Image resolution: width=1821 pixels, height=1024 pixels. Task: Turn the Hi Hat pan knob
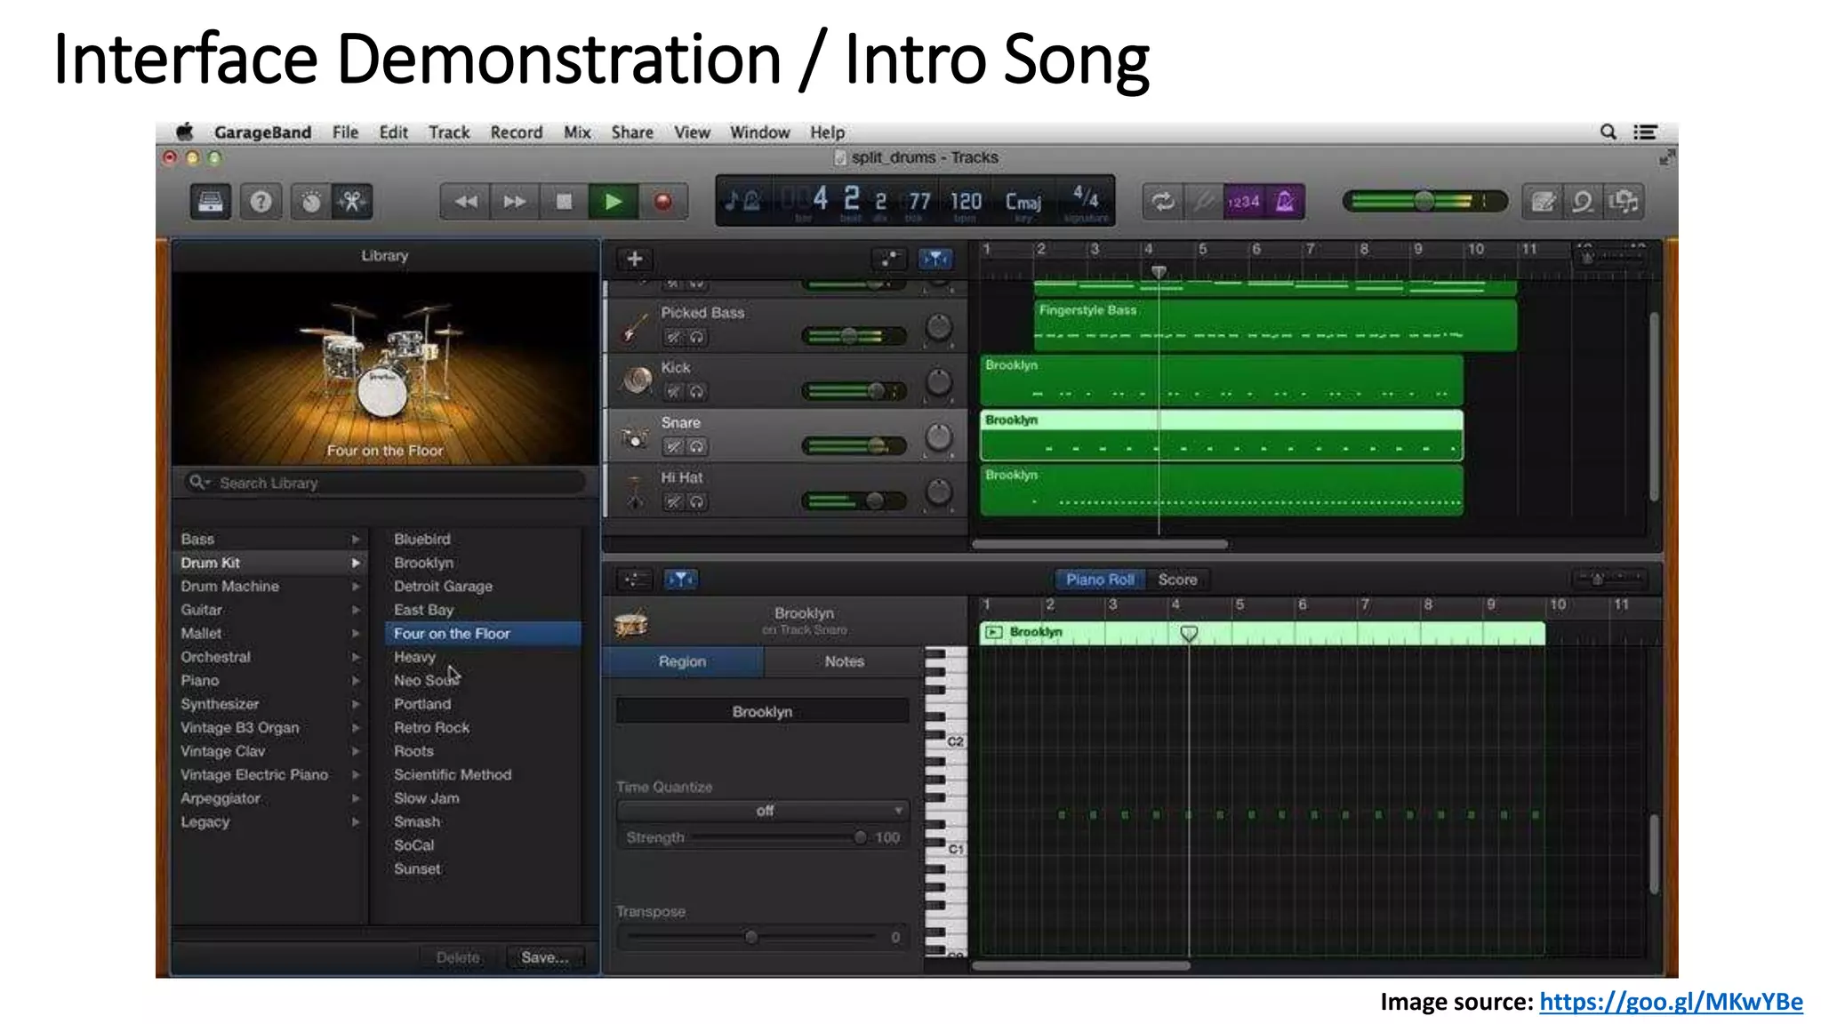click(x=939, y=492)
